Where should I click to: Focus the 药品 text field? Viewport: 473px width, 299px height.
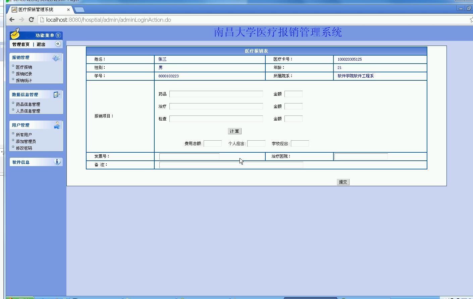pyautogui.click(x=216, y=94)
